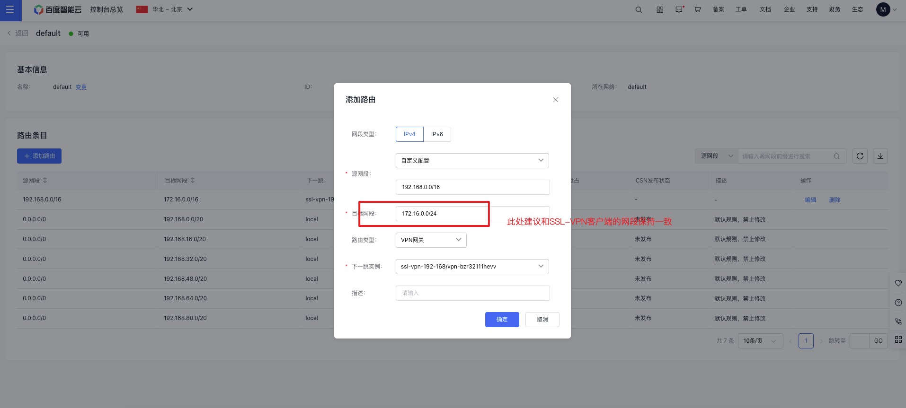
Task: Click the target segment field 172.16.0.0/24
Action: (x=472, y=214)
